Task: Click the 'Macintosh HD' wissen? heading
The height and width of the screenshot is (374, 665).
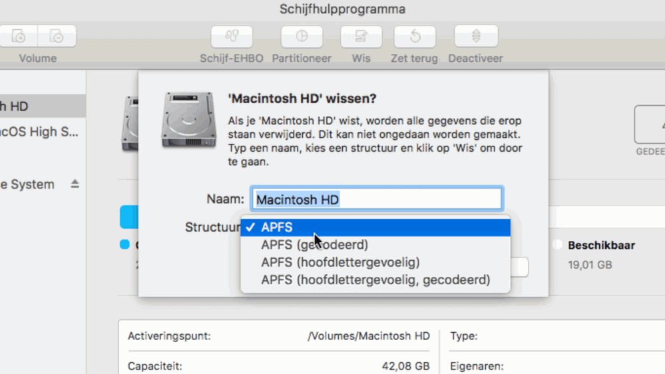Action: point(302,98)
